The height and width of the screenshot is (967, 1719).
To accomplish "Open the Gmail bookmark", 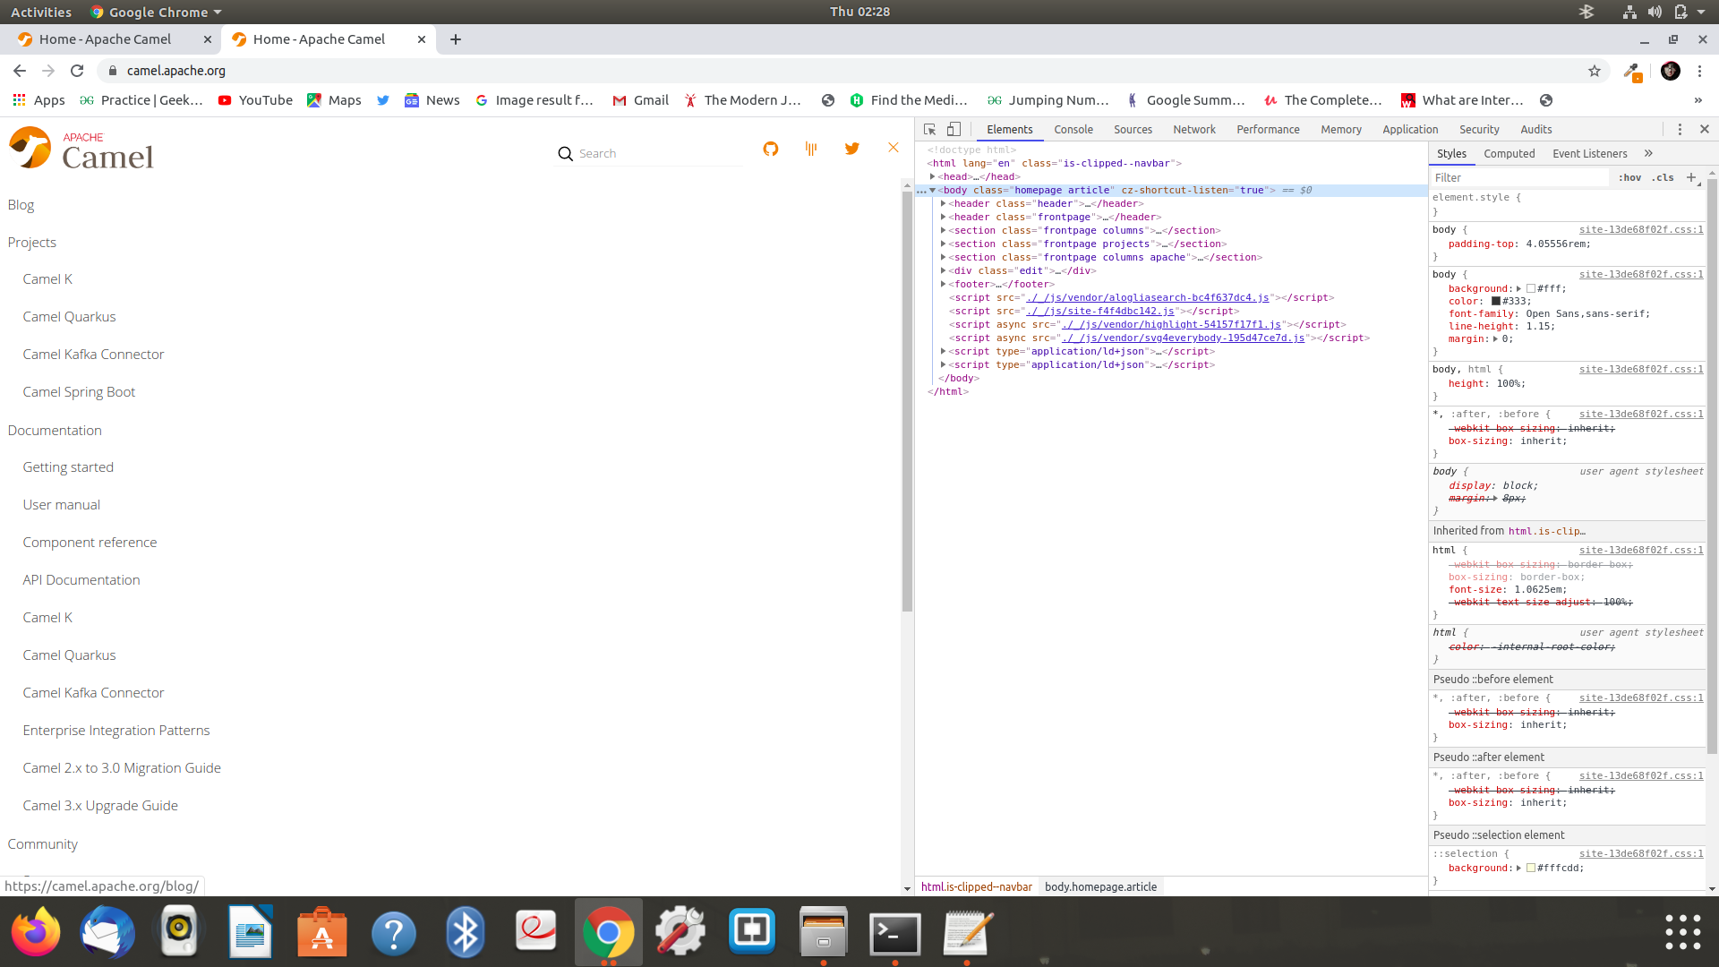I will (640, 100).
